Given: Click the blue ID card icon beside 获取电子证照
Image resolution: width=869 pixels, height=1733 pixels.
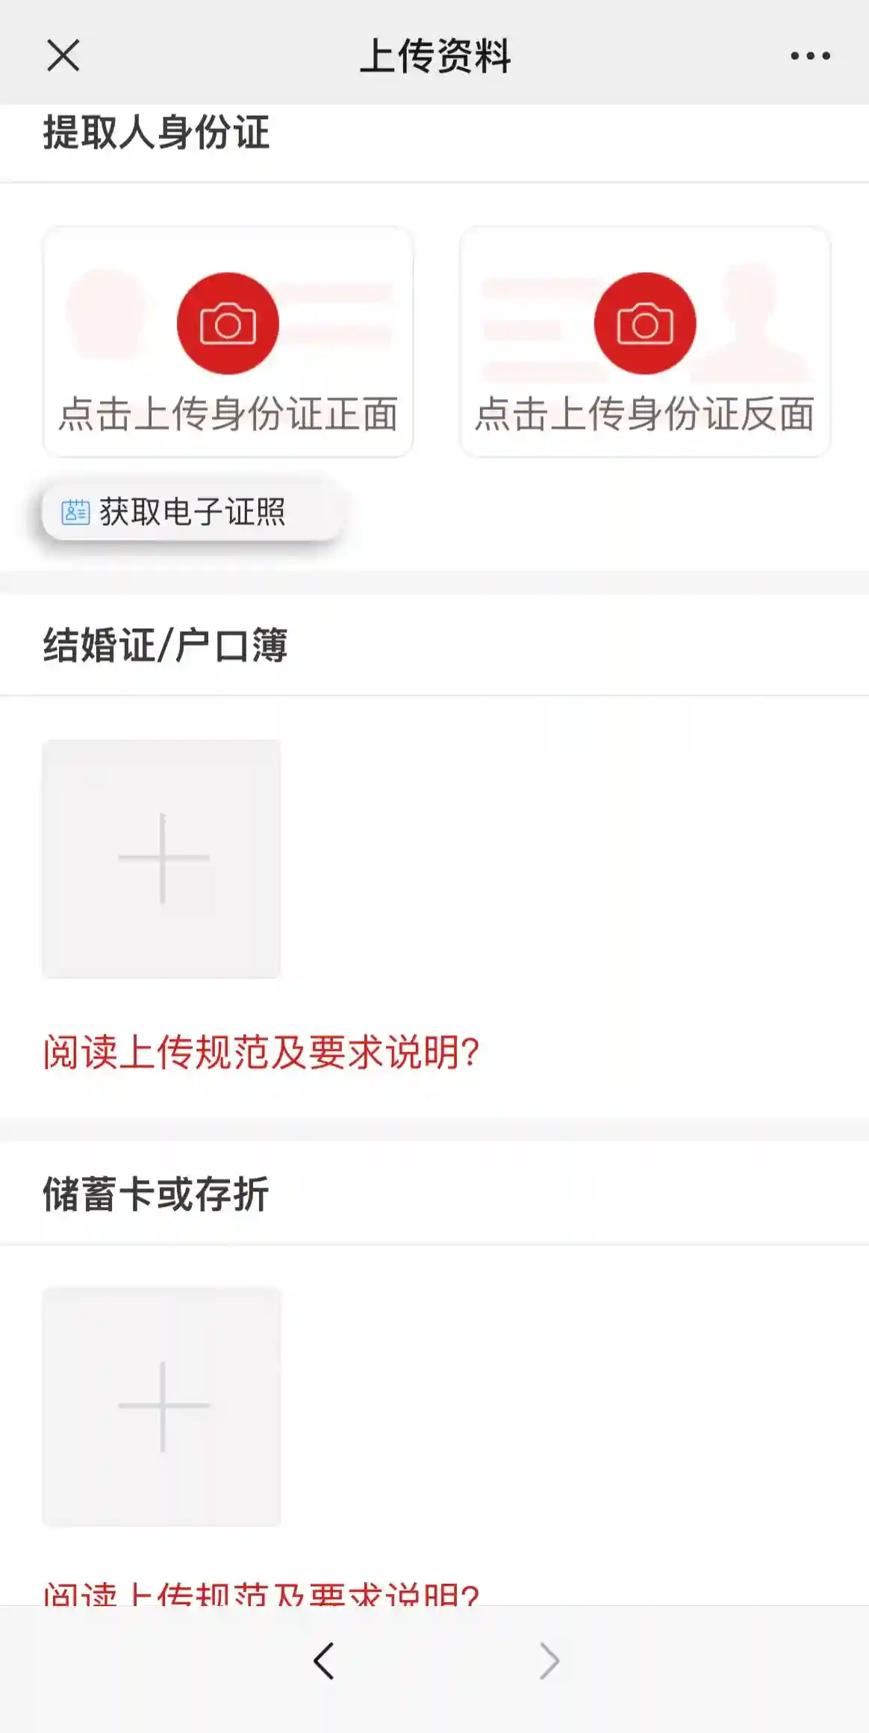Looking at the screenshot, I should click(75, 512).
